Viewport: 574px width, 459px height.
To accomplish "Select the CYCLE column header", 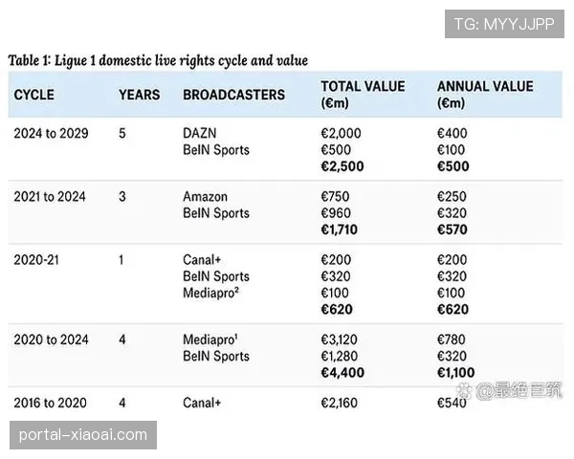I will (34, 95).
